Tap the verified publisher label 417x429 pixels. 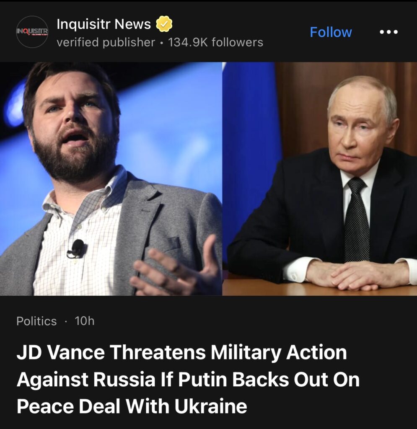point(106,42)
